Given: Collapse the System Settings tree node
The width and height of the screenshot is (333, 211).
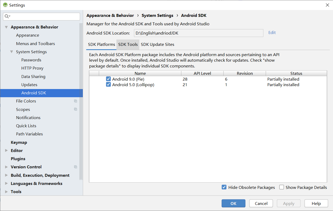Looking at the screenshot, I should 12,52.
